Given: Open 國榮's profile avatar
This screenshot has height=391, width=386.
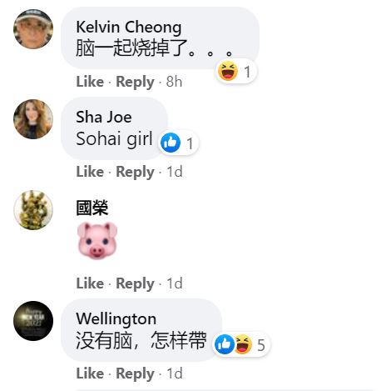Looking at the screenshot, I should coord(33,210).
